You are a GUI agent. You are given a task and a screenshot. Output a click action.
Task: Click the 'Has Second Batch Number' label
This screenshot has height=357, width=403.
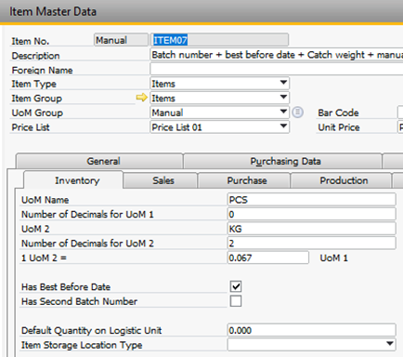pos(79,301)
